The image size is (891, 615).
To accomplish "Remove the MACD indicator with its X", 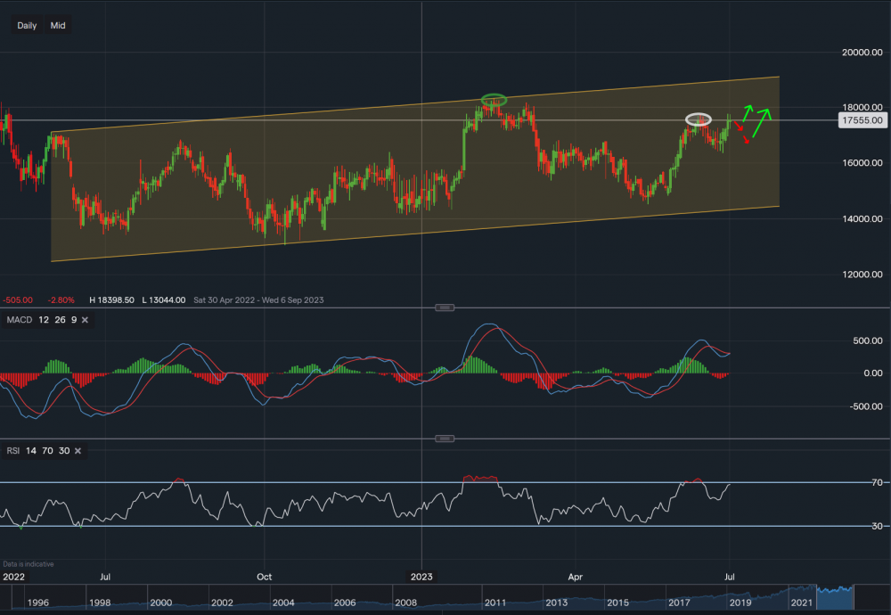I will click(x=85, y=319).
